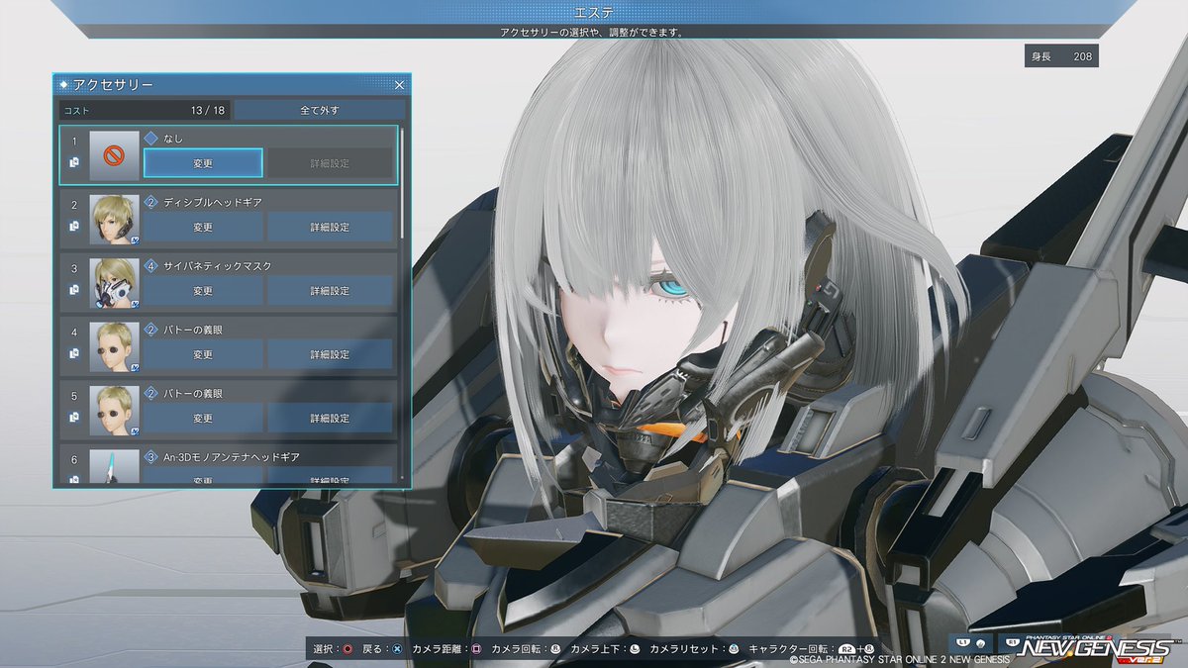Click the 身長 208 height display

(1062, 56)
